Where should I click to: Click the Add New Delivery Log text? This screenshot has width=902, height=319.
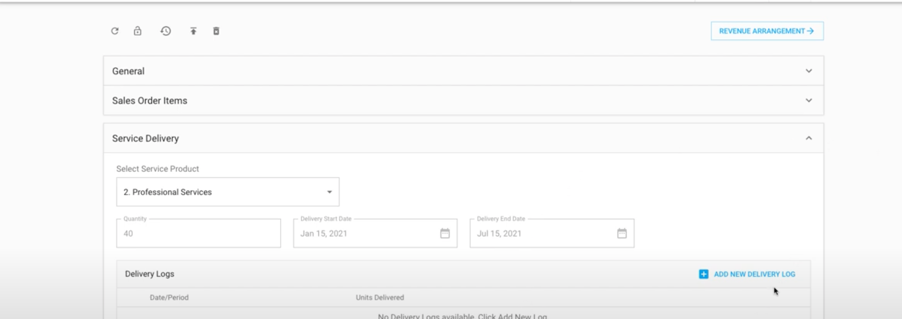754,274
